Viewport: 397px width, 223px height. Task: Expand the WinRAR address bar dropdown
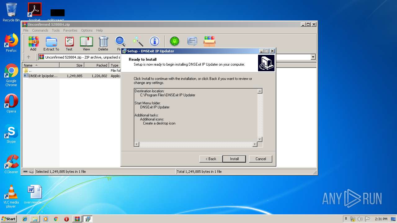[x=313, y=57]
